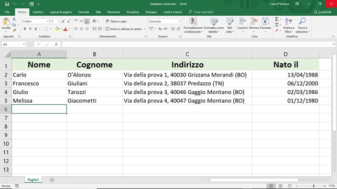Click Testo a capo wrap text button

click(116, 21)
